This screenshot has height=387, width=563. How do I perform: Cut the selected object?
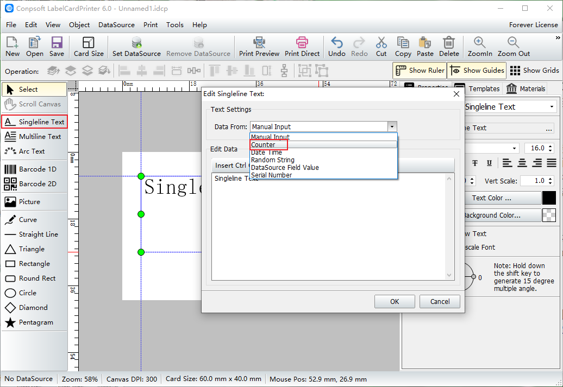pos(381,47)
